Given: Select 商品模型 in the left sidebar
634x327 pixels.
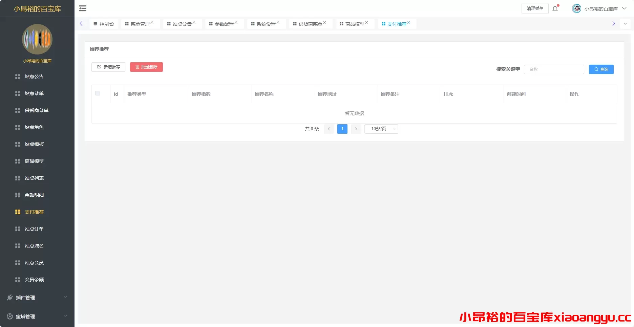Looking at the screenshot, I should click(34, 161).
